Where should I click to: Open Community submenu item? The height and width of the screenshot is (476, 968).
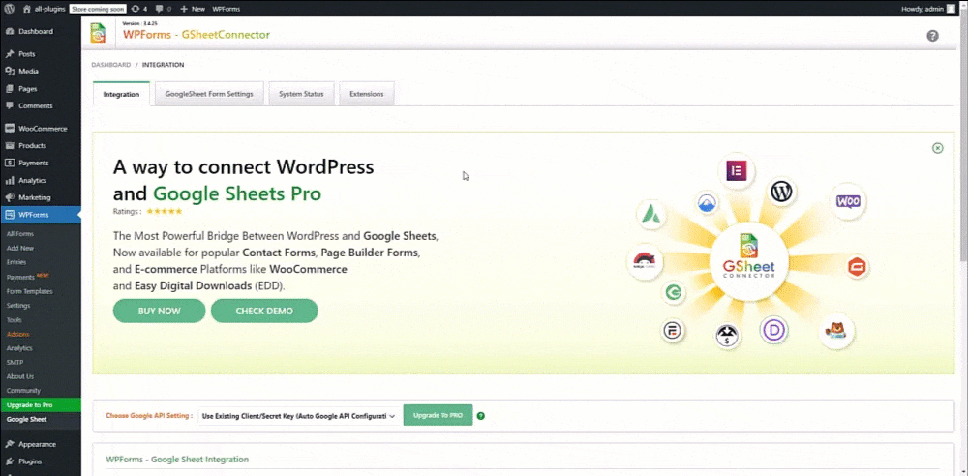point(23,390)
